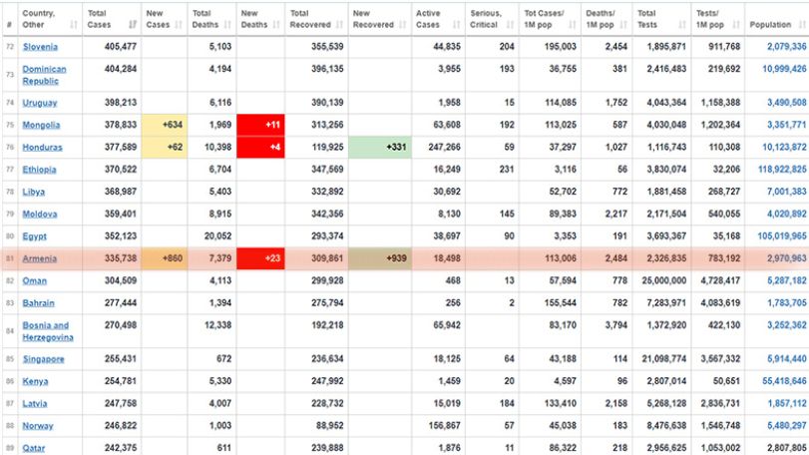This screenshot has width=809, height=455.
Task: Sort table by Total Deaths icon
Action: pyautogui.click(x=227, y=24)
